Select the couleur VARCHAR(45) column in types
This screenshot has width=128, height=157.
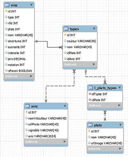coord(80,41)
